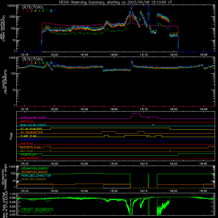Image resolution: width=218 pixels, height=218 pixels.
Task: Click the dark green REAR SEGMENTS livetime legend
Action: tap(36, 212)
